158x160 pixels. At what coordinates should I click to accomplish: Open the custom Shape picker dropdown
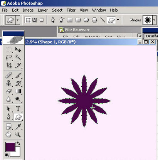click(x=154, y=20)
